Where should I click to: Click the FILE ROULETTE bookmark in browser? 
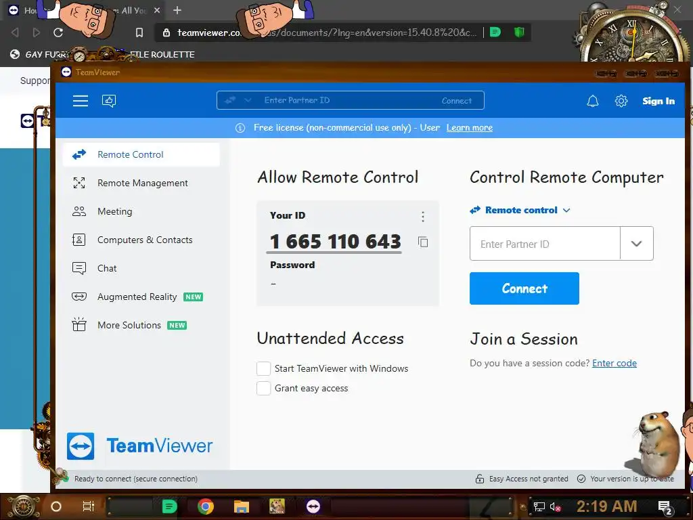click(162, 54)
